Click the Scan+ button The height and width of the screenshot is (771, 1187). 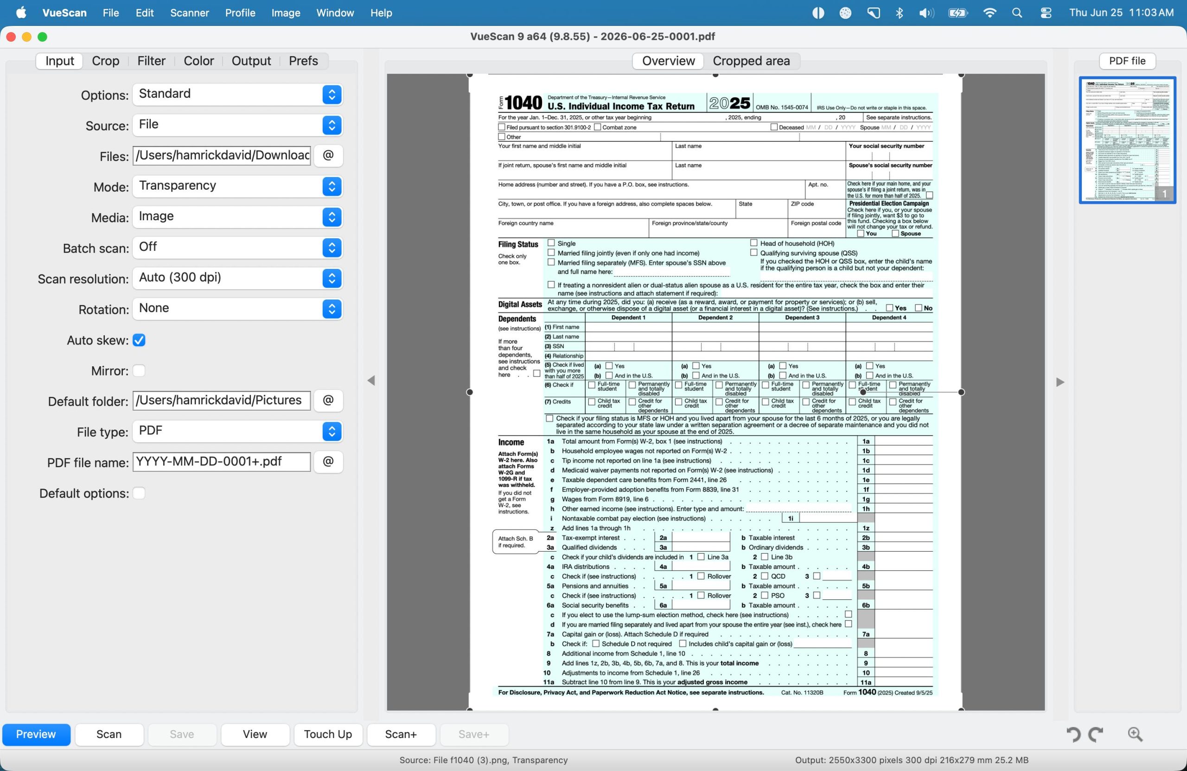[401, 734]
